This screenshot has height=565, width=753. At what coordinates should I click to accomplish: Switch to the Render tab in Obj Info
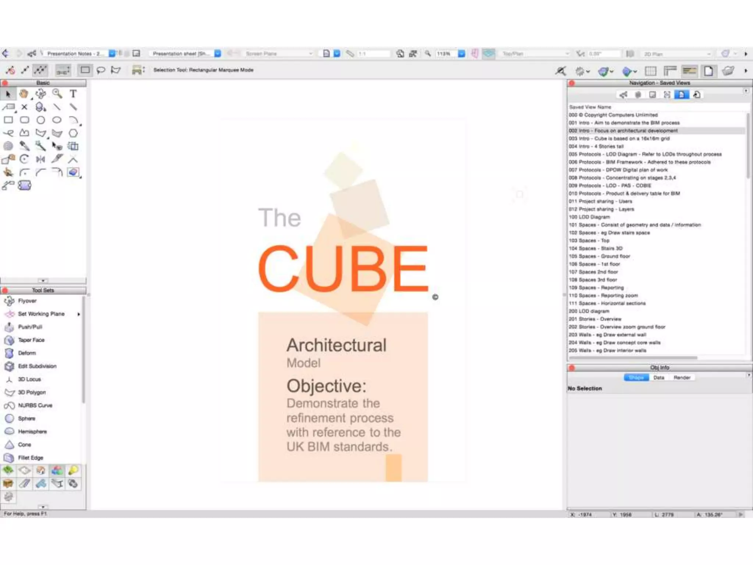(x=682, y=377)
